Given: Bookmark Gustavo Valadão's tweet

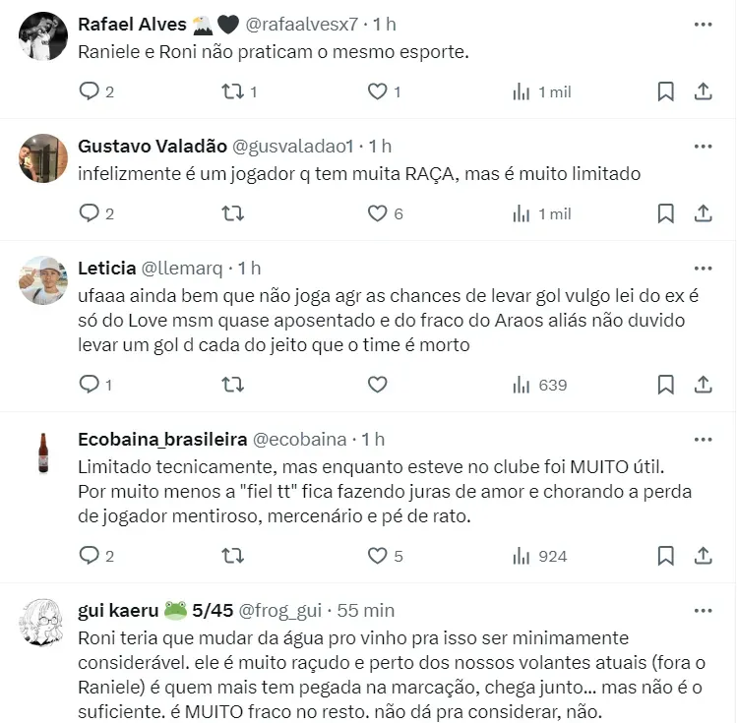Looking at the screenshot, I should (x=665, y=213).
